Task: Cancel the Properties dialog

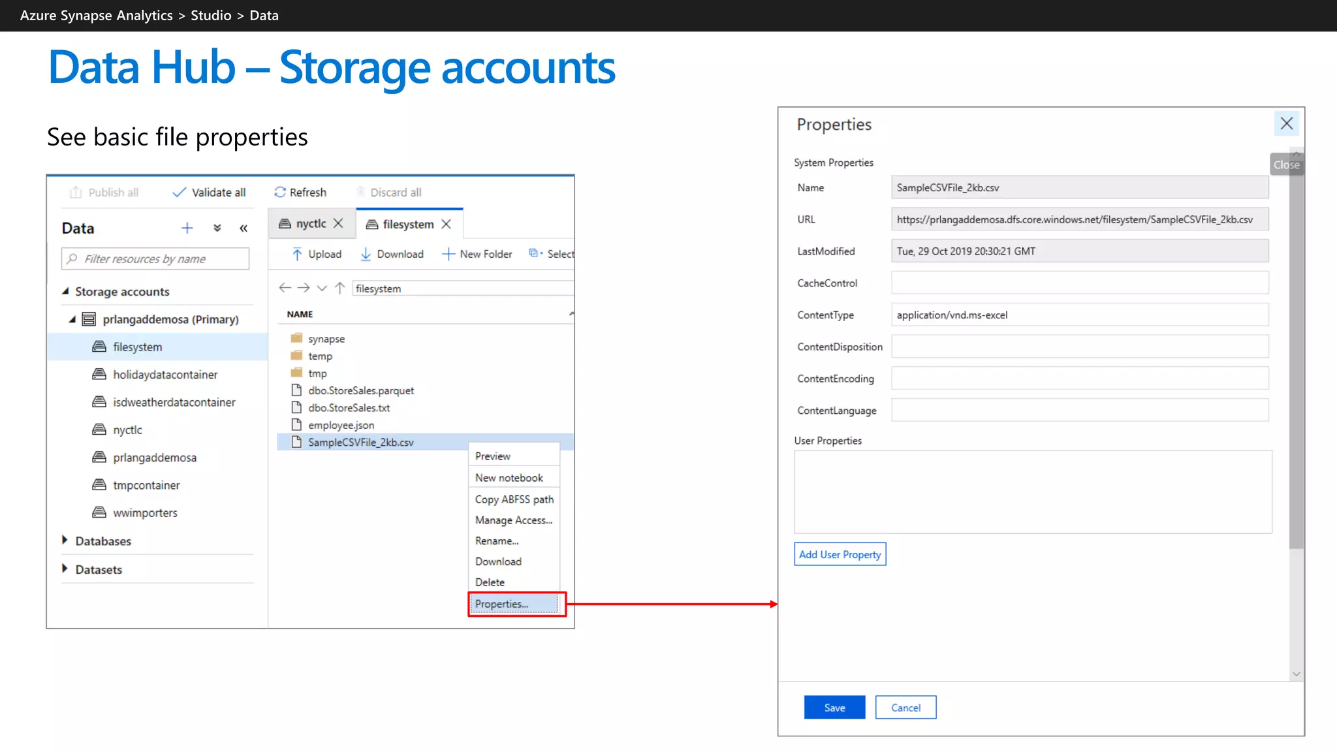Action: click(x=905, y=708)
